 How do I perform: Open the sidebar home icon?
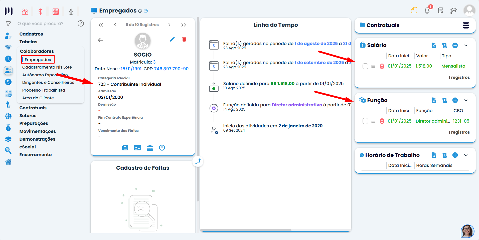pos(8,162)
